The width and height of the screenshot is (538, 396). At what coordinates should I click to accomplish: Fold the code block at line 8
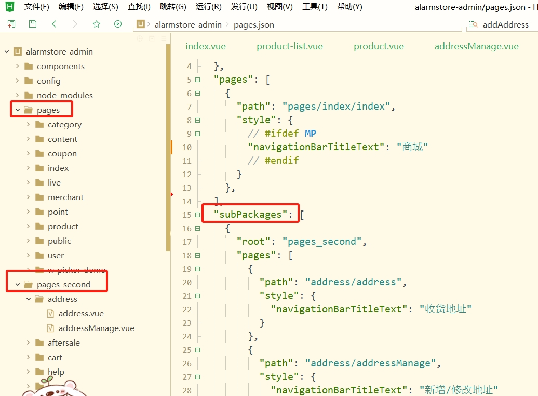(x=198, y=120)
